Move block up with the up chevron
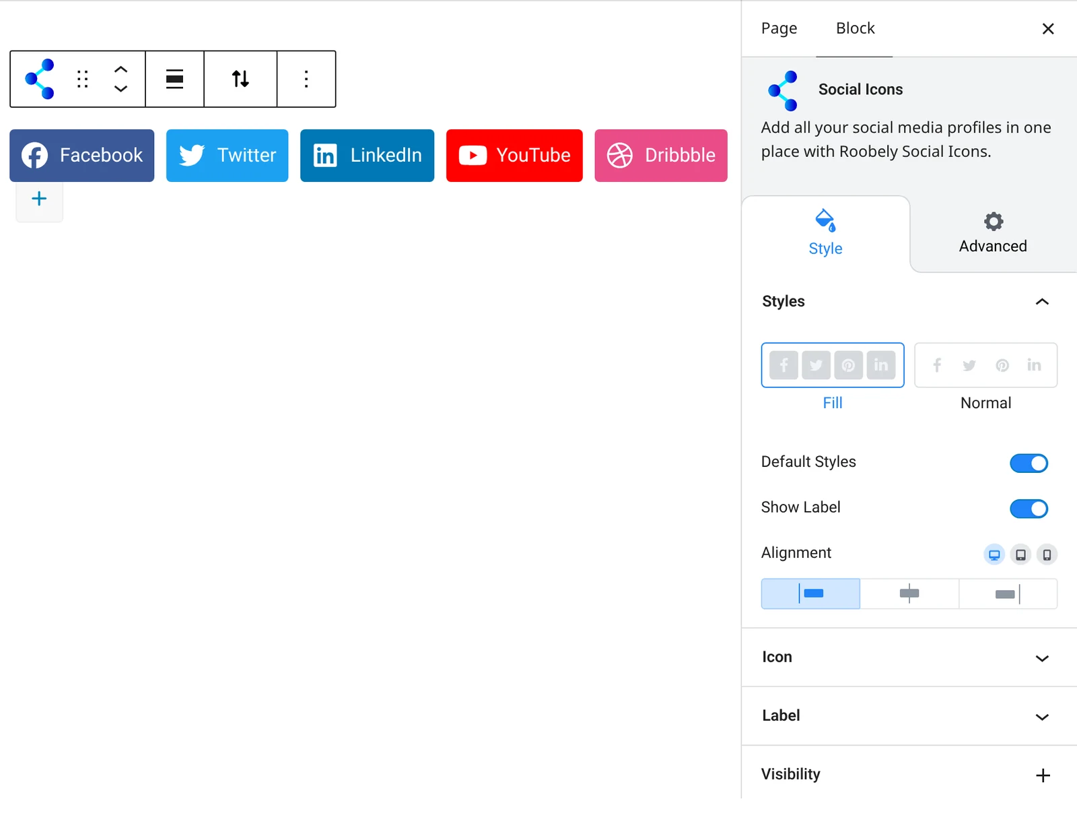 120,69
